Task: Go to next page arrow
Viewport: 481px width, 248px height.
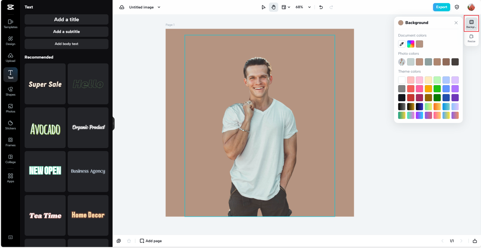Action: (461, 241)
